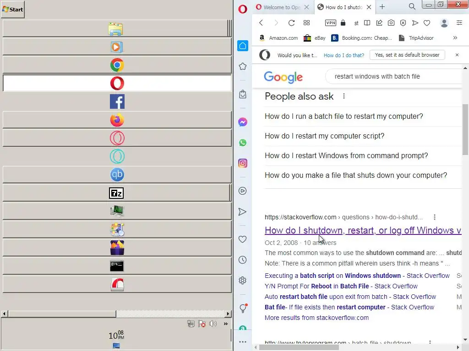Open 7-Zip from the taskbar
This screenshot has width=469, height=351.
click(116, 193)
